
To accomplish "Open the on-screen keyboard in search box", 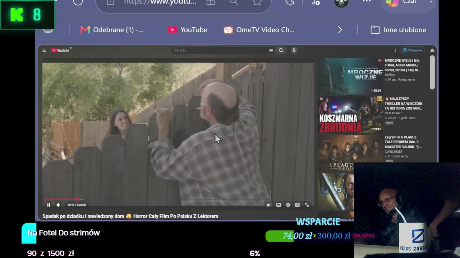I will (x=271, y=51).
